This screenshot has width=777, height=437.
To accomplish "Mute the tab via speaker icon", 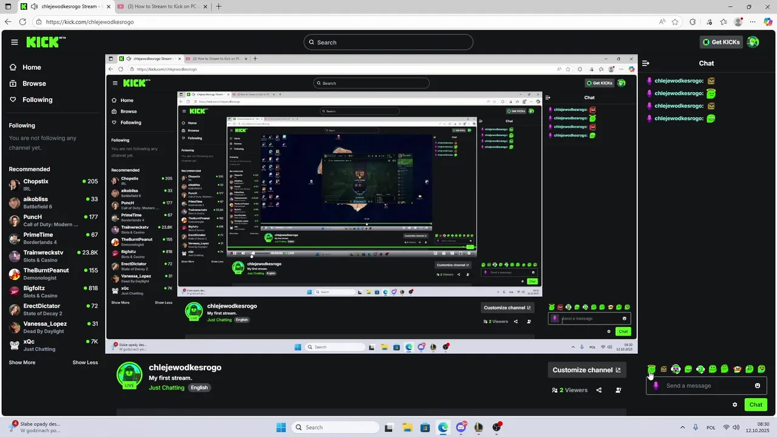I will click(34, 7).
